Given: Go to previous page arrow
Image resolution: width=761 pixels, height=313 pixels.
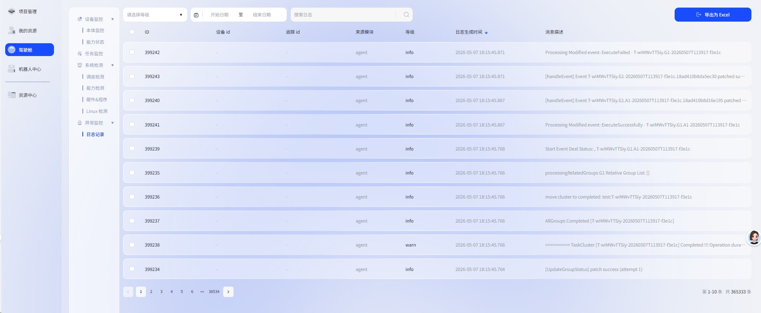Looking at the screenshot, I should click(128, 291).
